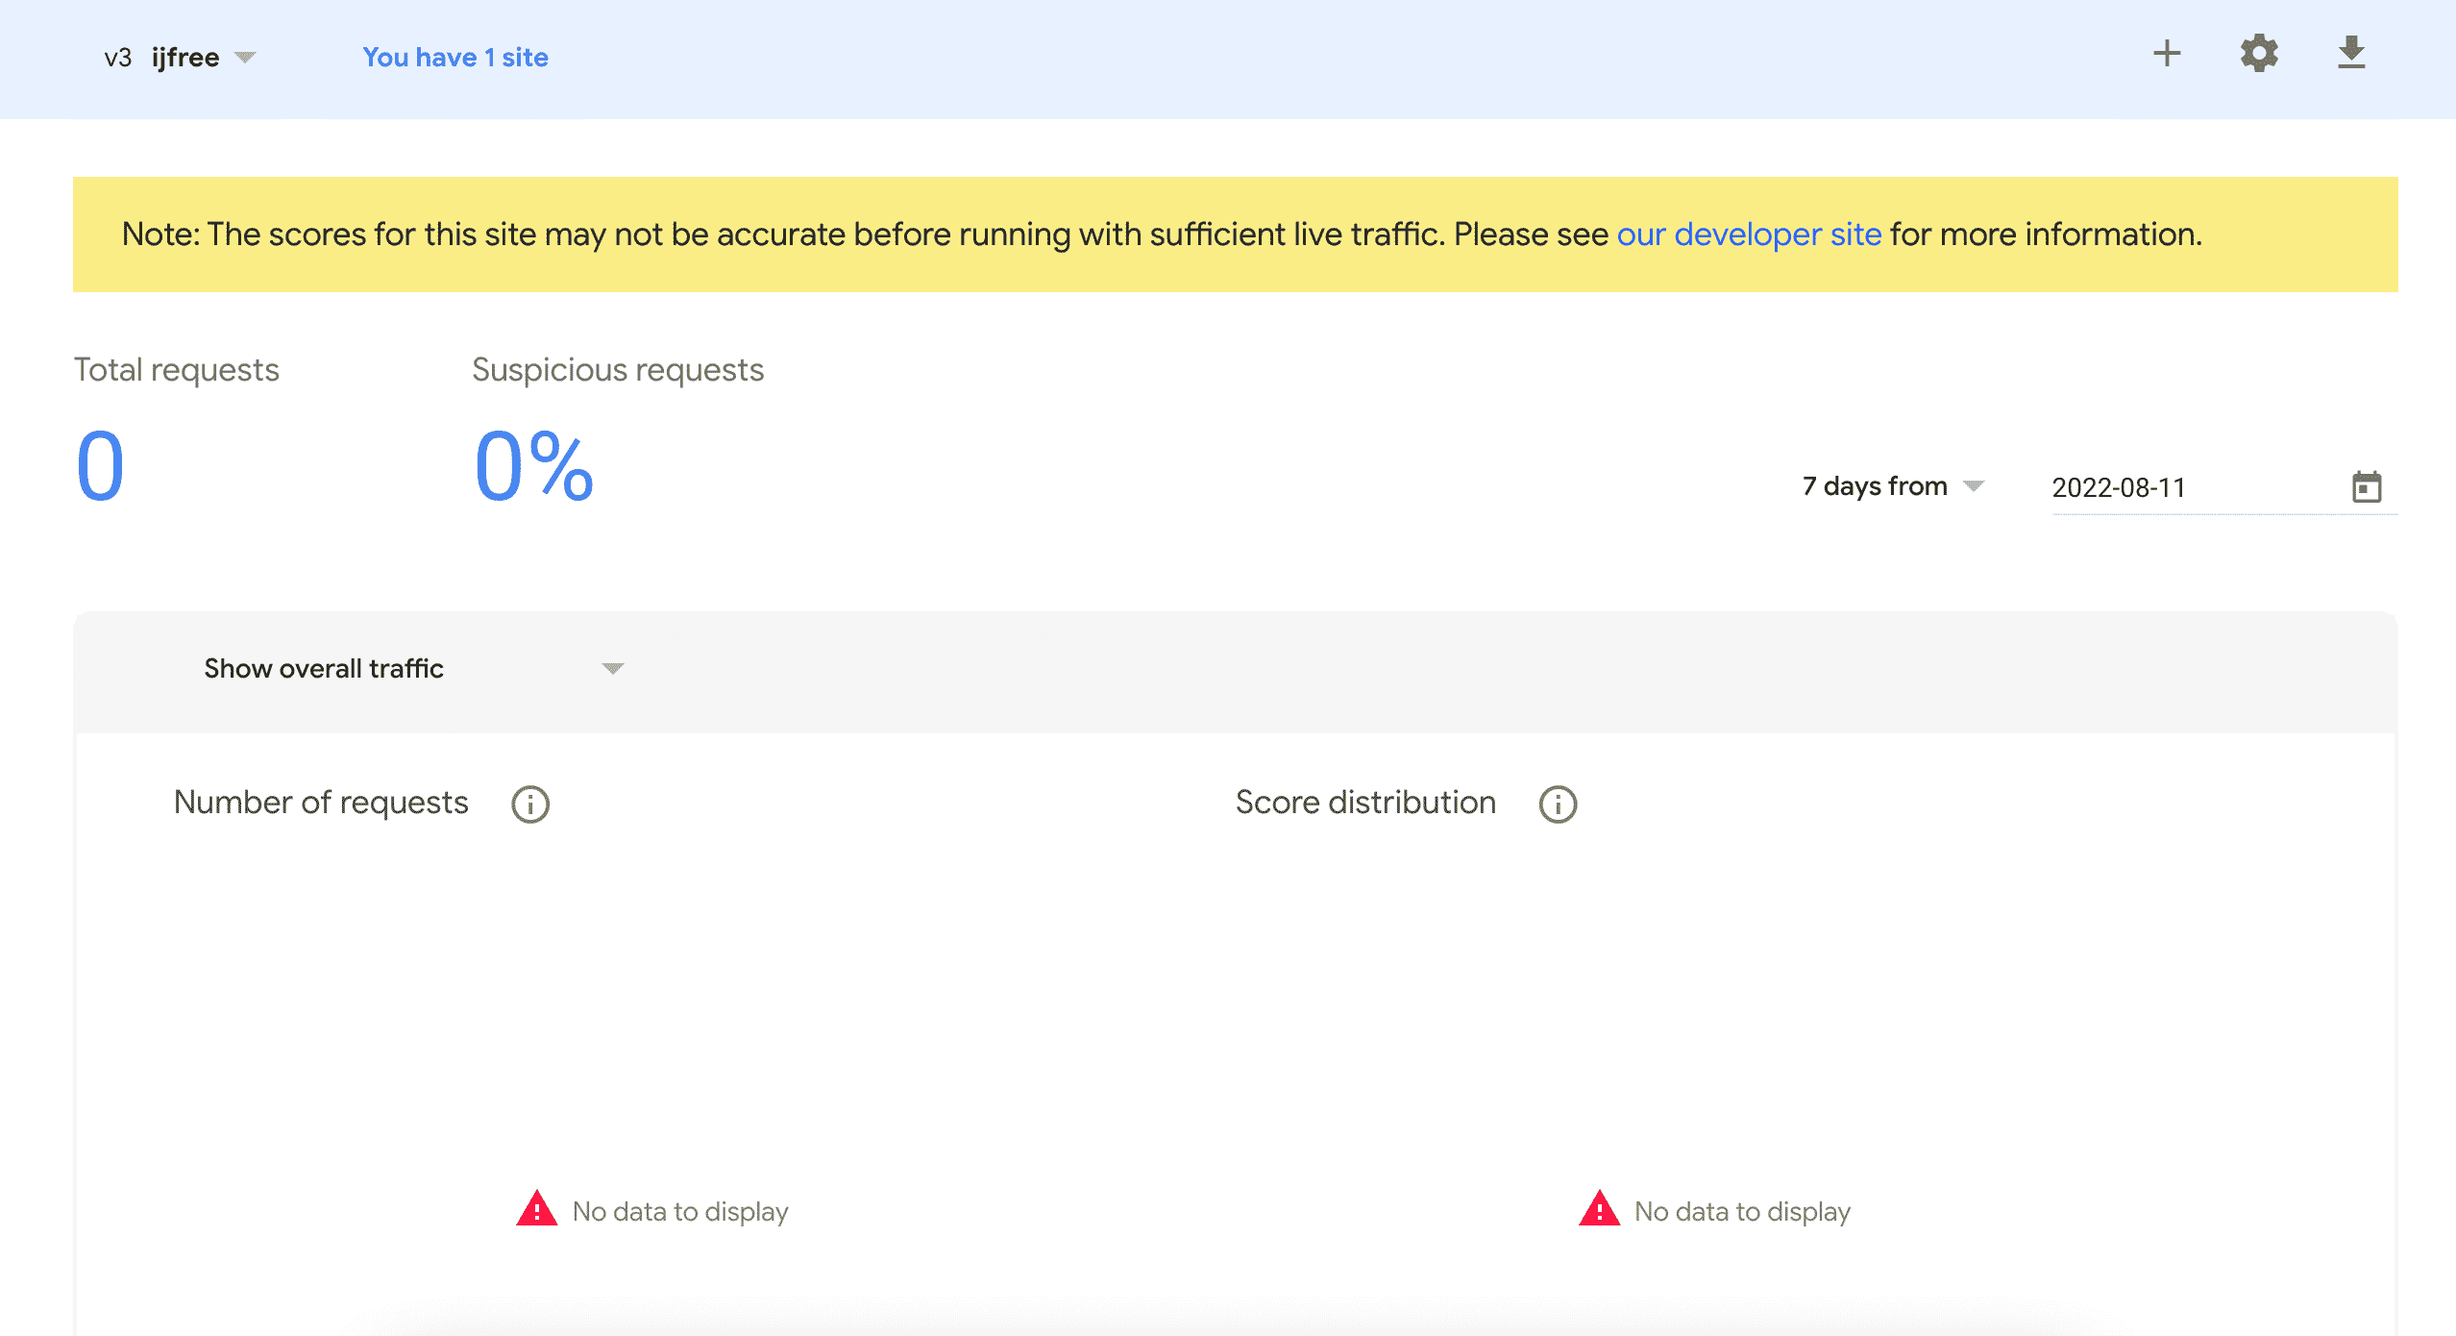
Task: Click the download icon in header
Action: click(2350, 54)
